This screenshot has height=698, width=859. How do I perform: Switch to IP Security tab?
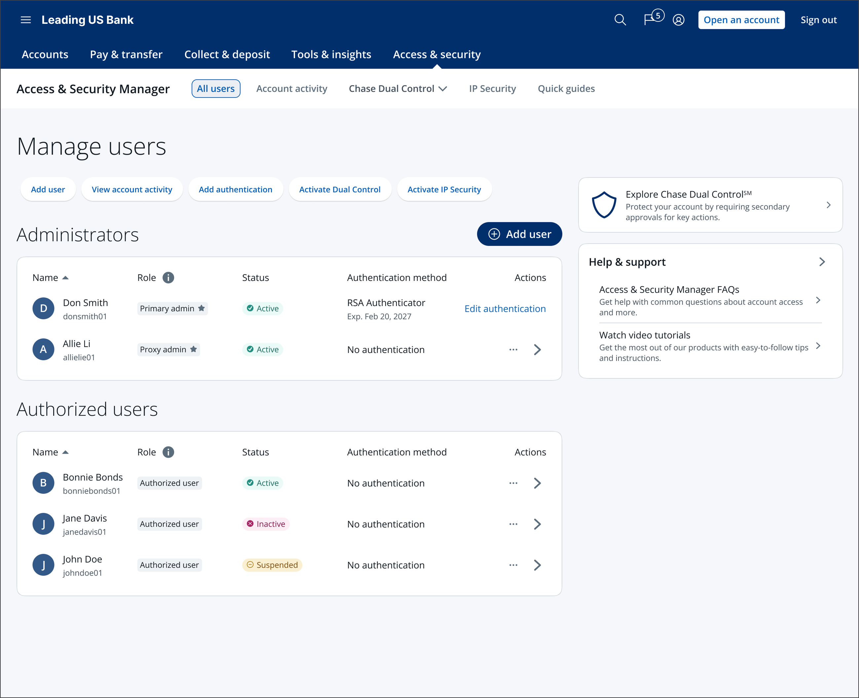492,89
